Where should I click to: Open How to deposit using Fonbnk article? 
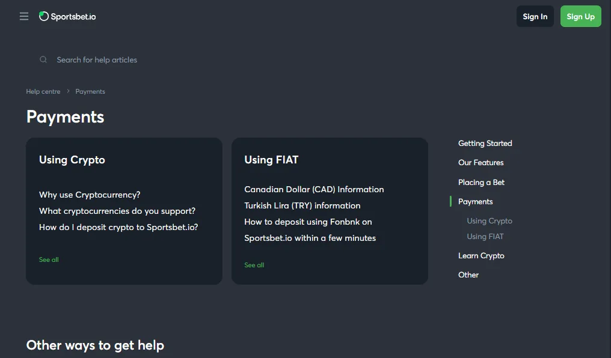point(310,230)
